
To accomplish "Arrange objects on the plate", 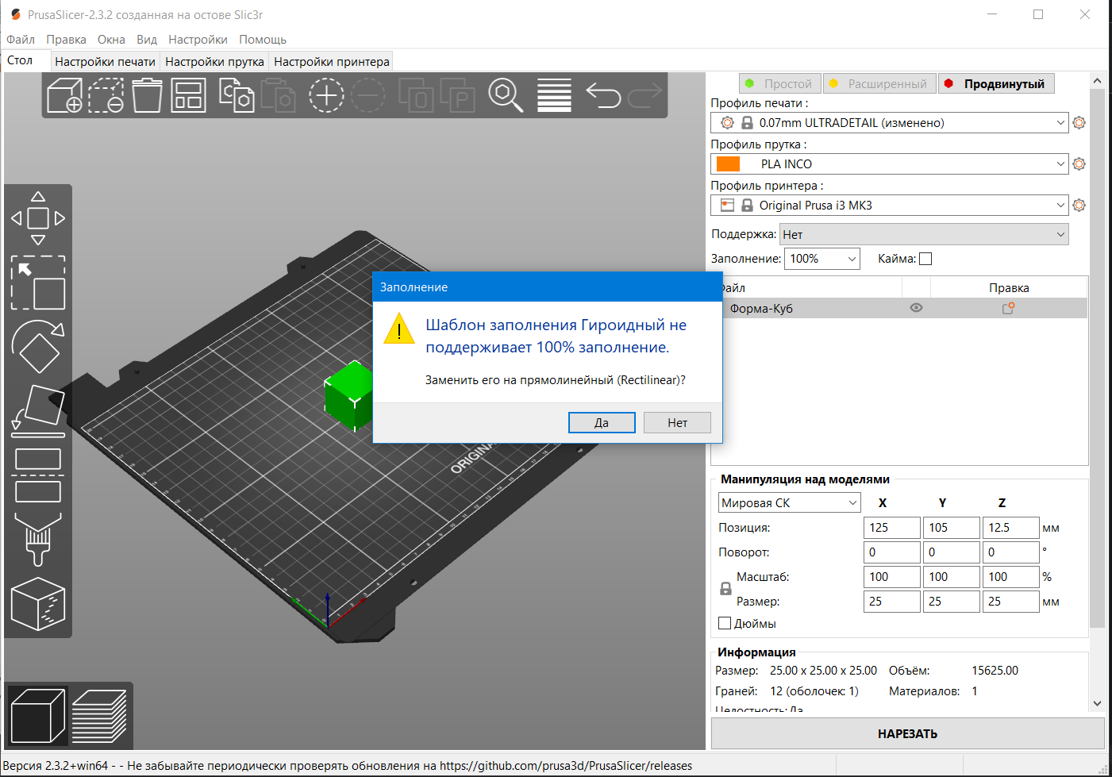I will pos(187,95).
